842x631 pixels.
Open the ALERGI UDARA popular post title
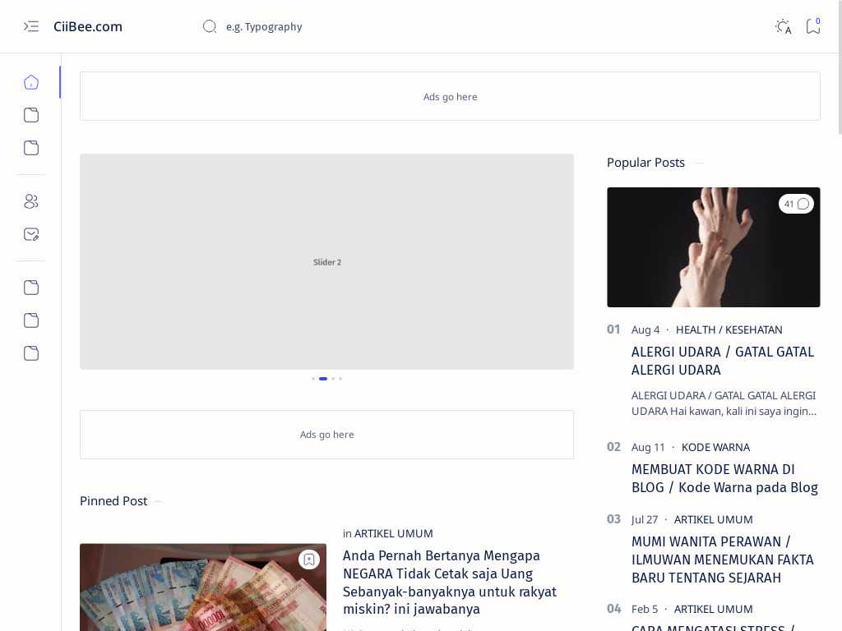pyautogui.click(x=722, y=361)
